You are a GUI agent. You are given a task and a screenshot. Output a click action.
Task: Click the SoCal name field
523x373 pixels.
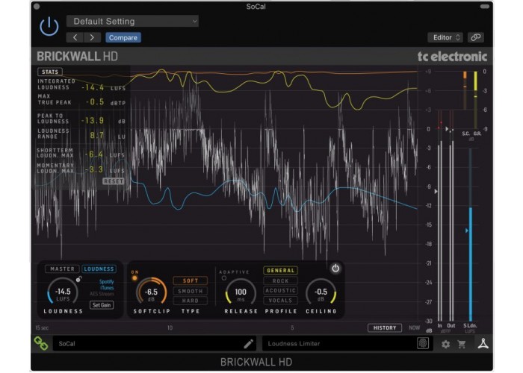point(155,344)
